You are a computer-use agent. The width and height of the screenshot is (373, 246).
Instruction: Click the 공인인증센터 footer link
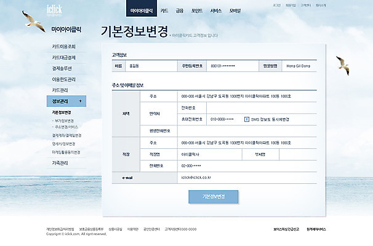151,229
